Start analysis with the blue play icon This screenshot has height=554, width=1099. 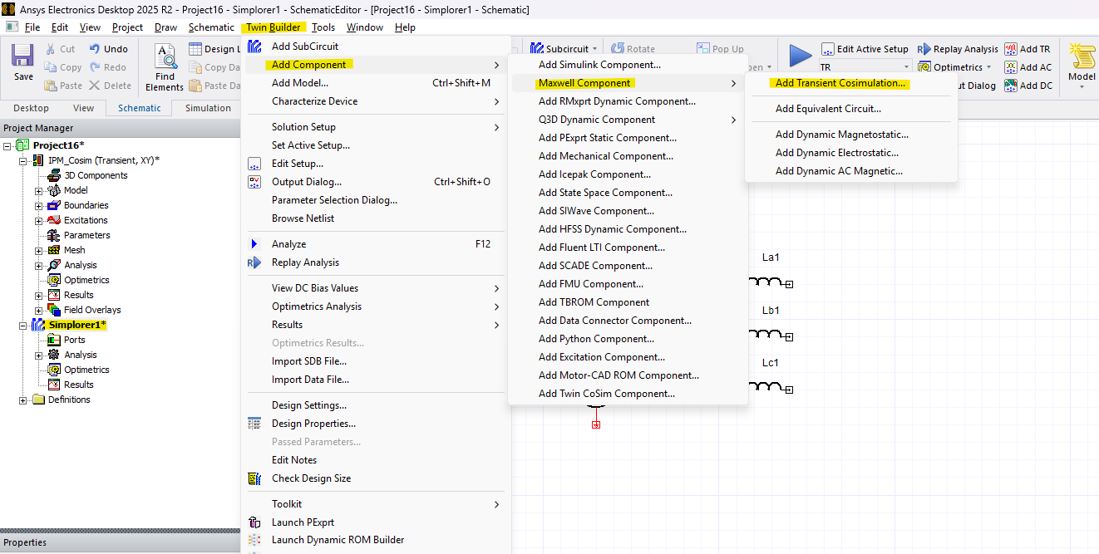(800, 56)
